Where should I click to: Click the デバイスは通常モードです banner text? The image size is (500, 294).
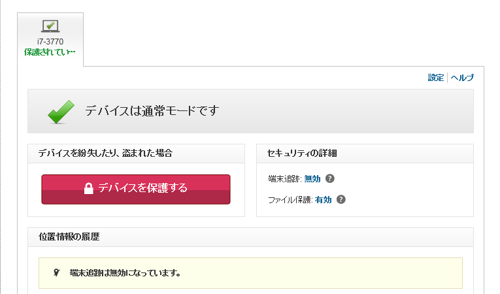pyautogui.click(x=152, y=111)
